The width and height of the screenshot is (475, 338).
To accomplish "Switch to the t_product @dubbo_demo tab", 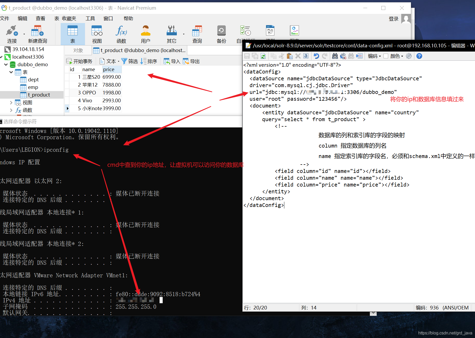I will [139, 50].
